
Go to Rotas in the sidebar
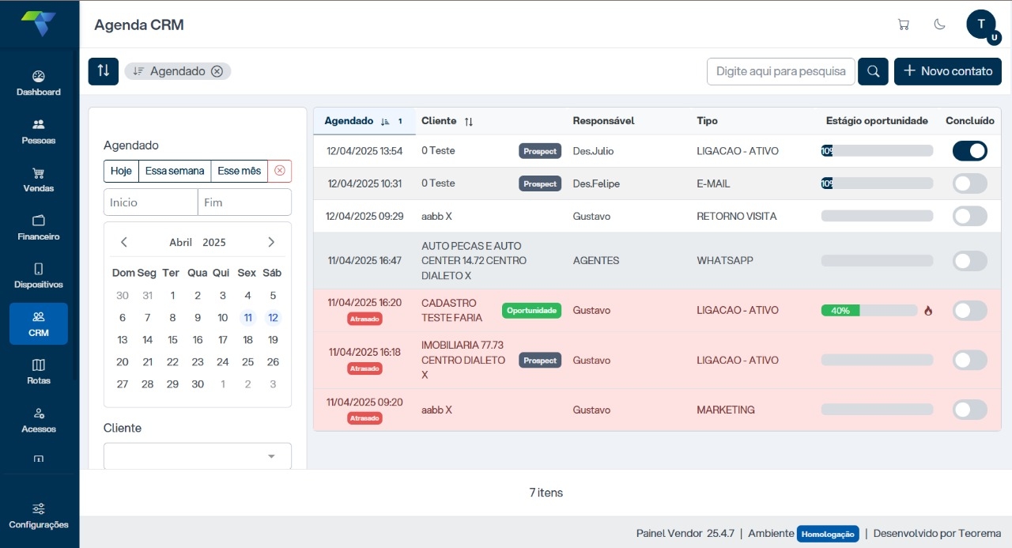pos(39,372)
